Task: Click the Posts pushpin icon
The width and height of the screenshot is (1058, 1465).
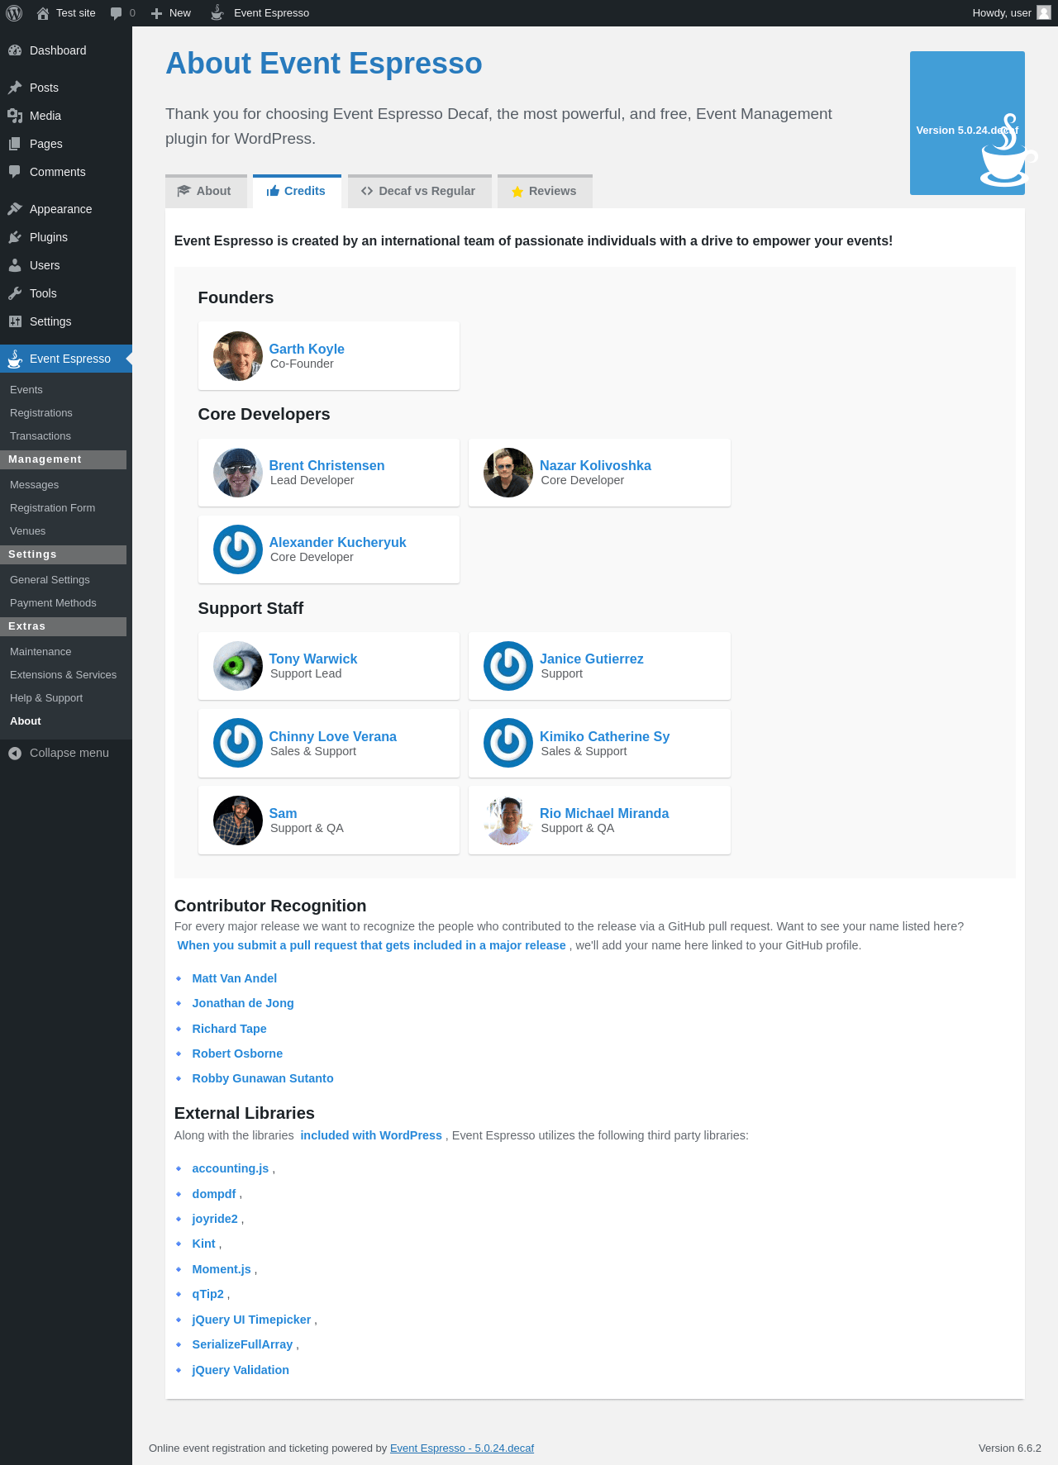Action: click(15, 88)
